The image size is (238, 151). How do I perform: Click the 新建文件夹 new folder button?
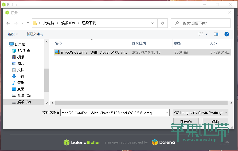point(35,34)
